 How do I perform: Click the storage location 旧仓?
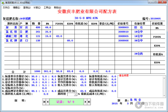[x=138, y=28]
